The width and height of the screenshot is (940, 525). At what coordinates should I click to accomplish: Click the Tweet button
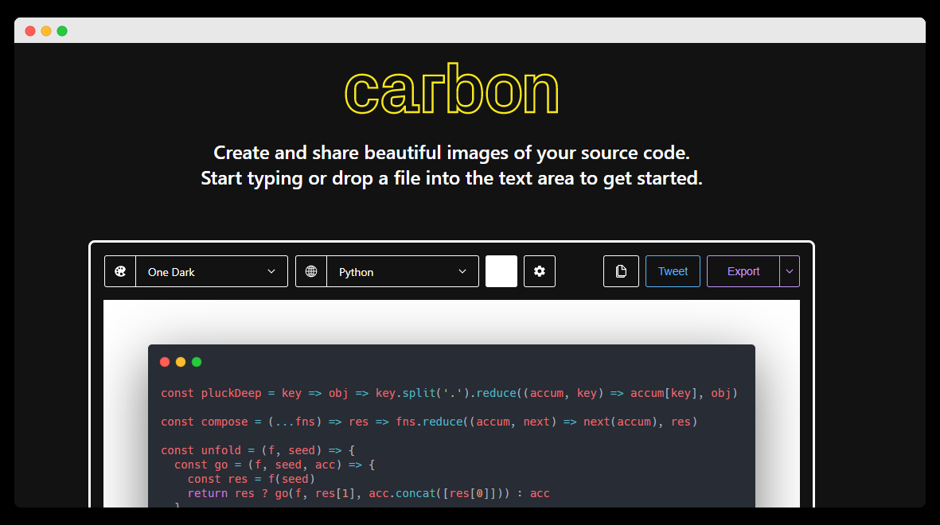click(x=673, y=271)
